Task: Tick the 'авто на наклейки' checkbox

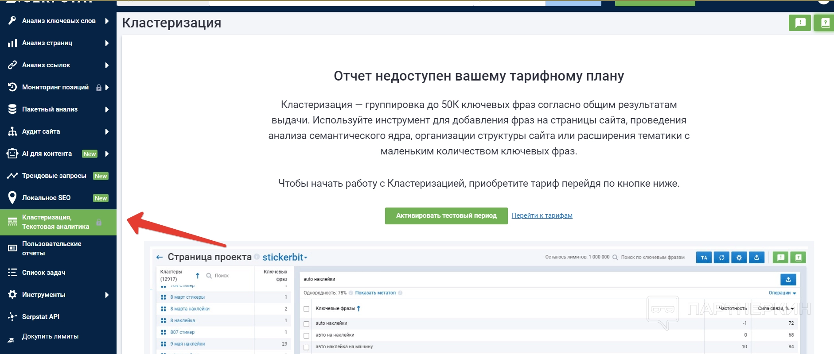Action: 306,335
